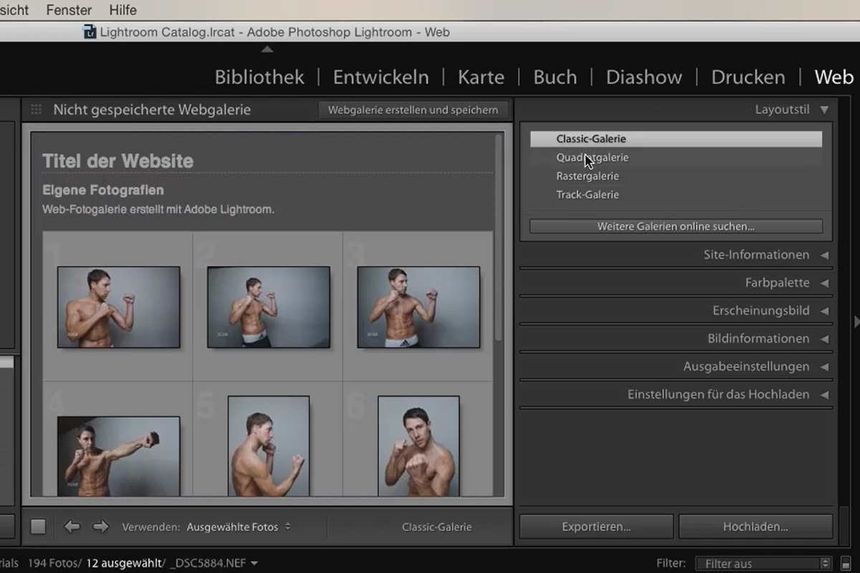The height and width of the screenshot is (573, 860).
Task: Click the Classic-Galerie label in the toolbar
Action: (437, 527)
